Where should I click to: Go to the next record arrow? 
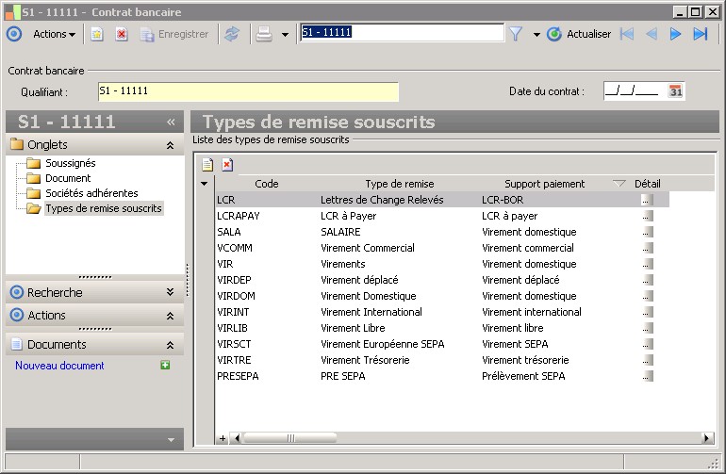pyautogui.click(x=675, y=34)
